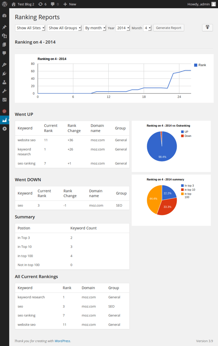Click the Generate Report button
Screen dimensions: 218x346
[169, 28]
